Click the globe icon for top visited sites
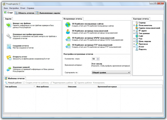Screen dimensions: 167x120 (x=68, y=25)
